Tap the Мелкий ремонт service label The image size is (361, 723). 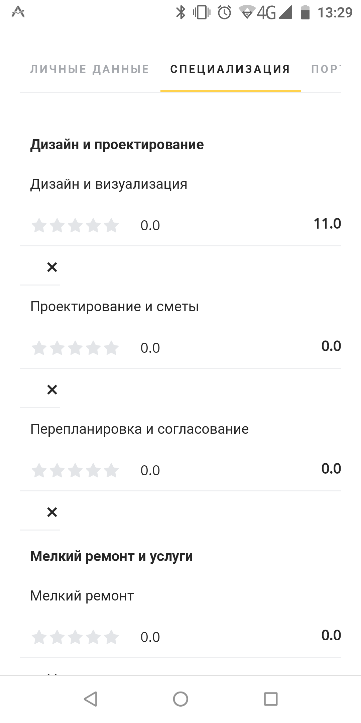tap(82, 596)
